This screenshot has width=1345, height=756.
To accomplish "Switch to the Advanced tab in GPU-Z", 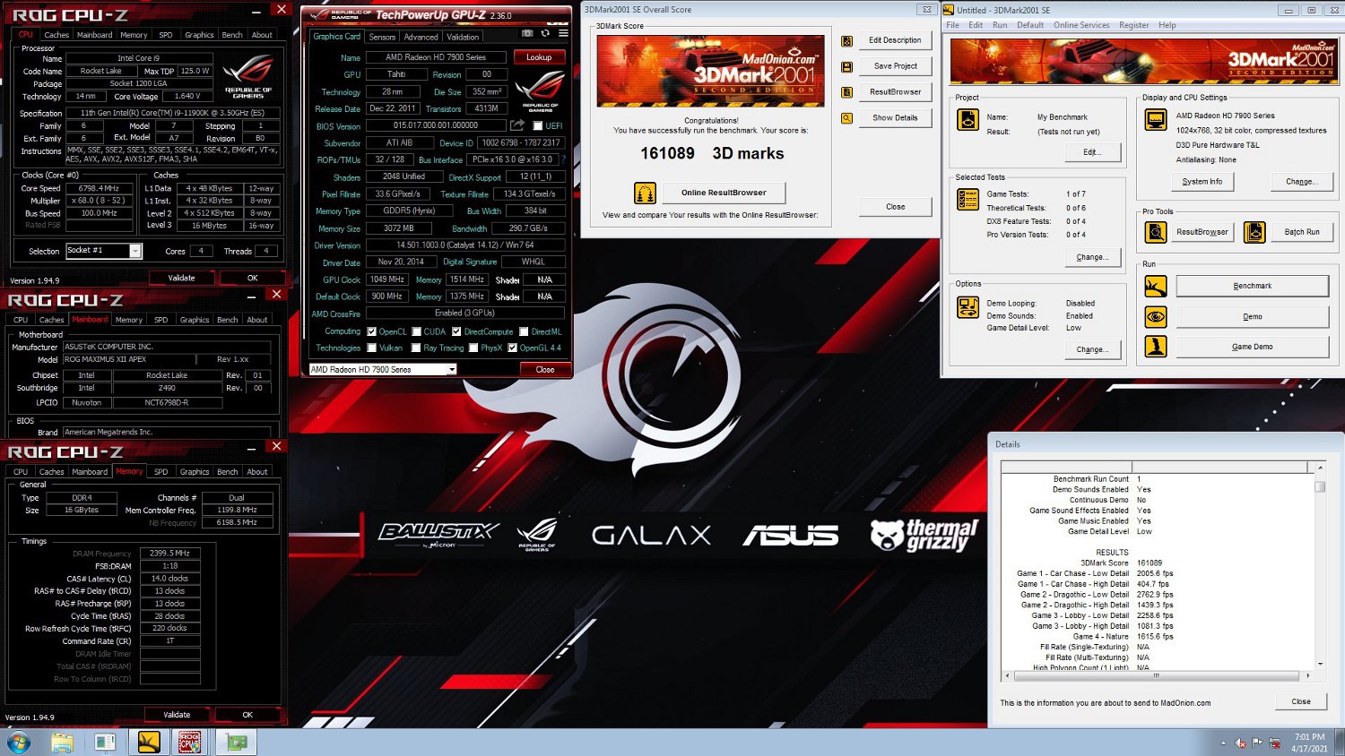I will pyautogui.click(x=421, y=37).
